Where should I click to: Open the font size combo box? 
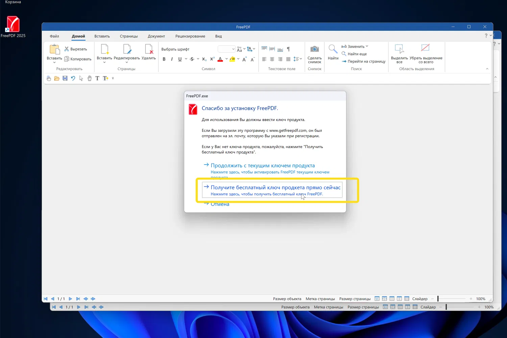[x=226, y=49]
